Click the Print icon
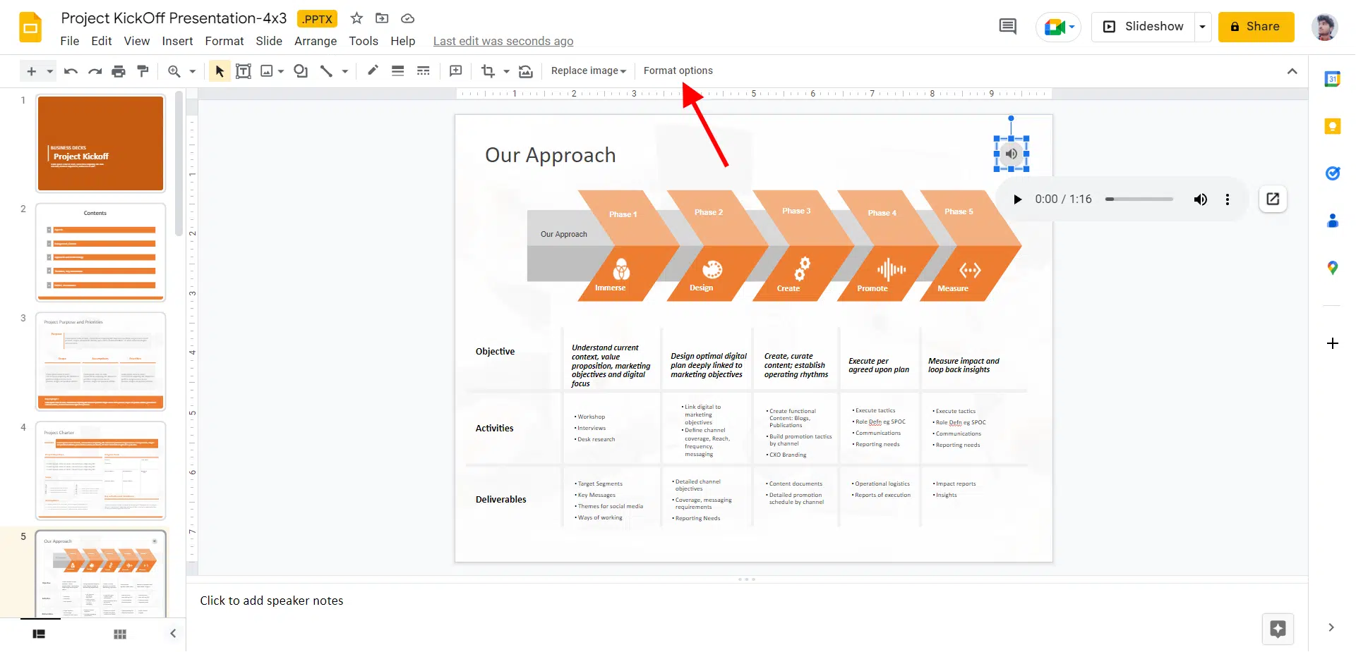Viewport: 1356px width, 652px height. click(x=119, y=71)
